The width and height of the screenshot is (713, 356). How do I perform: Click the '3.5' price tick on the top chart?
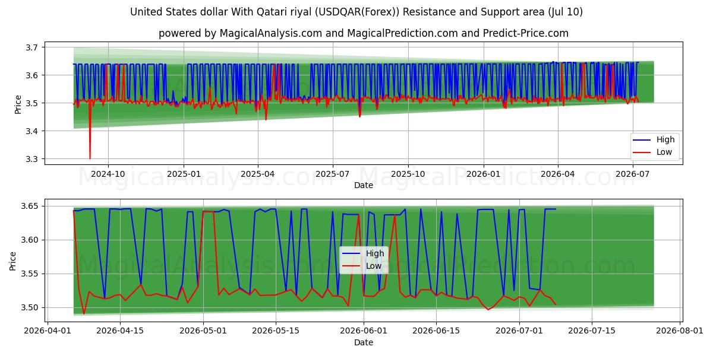pyautogui.click(x=33, y=103)
